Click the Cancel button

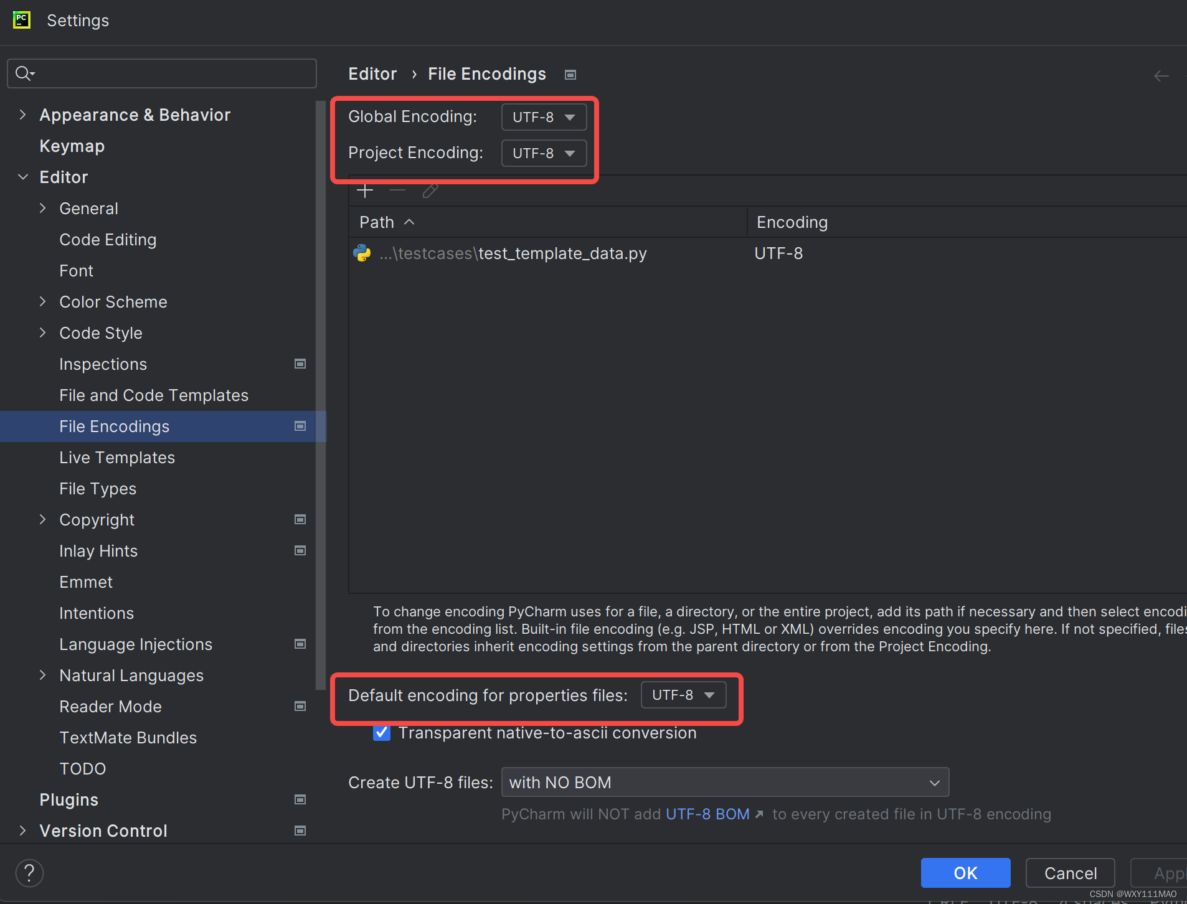pyautogui.click(x=1071, y=873)
